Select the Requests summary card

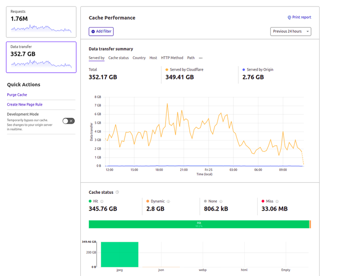(41, 22)
